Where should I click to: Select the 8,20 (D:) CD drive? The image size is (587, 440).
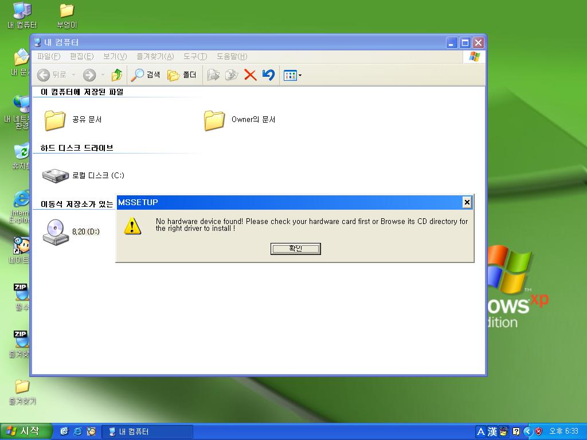point(71,232)
